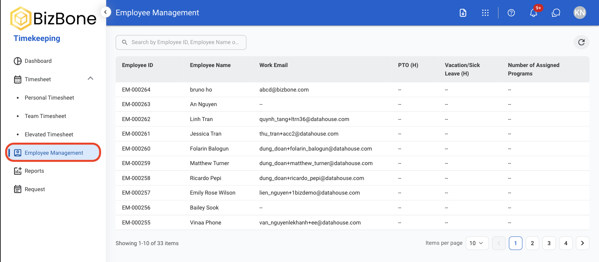Select employee ID EM-000256
The width and height of the screenshot is (599, 262).
(x=136, y=208)
